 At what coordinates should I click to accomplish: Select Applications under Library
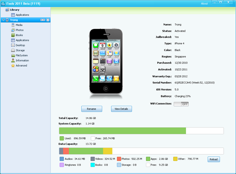coord(22,15)
